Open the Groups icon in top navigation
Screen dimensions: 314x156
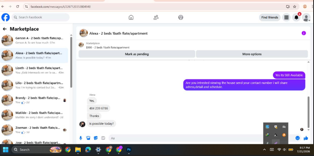point(181,17)
